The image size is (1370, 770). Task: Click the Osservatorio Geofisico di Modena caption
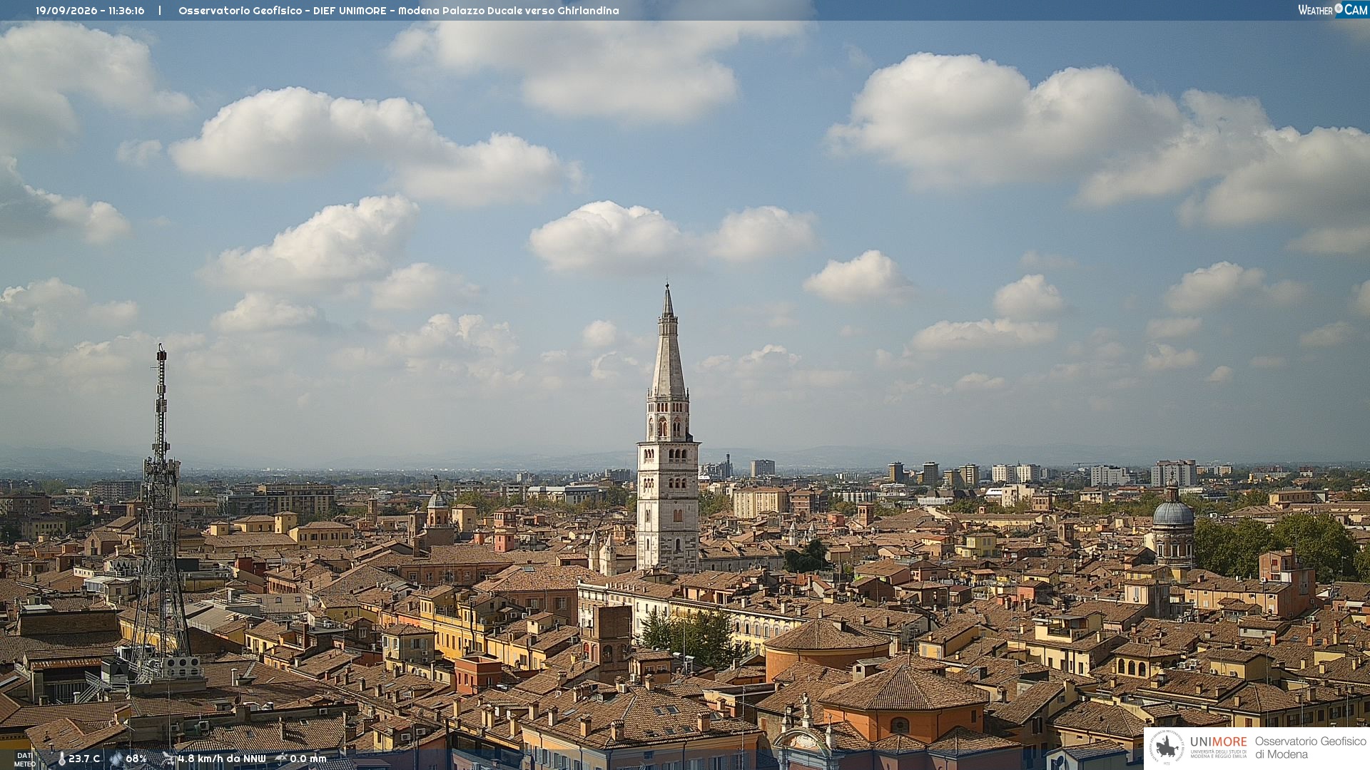point(1310,748)
